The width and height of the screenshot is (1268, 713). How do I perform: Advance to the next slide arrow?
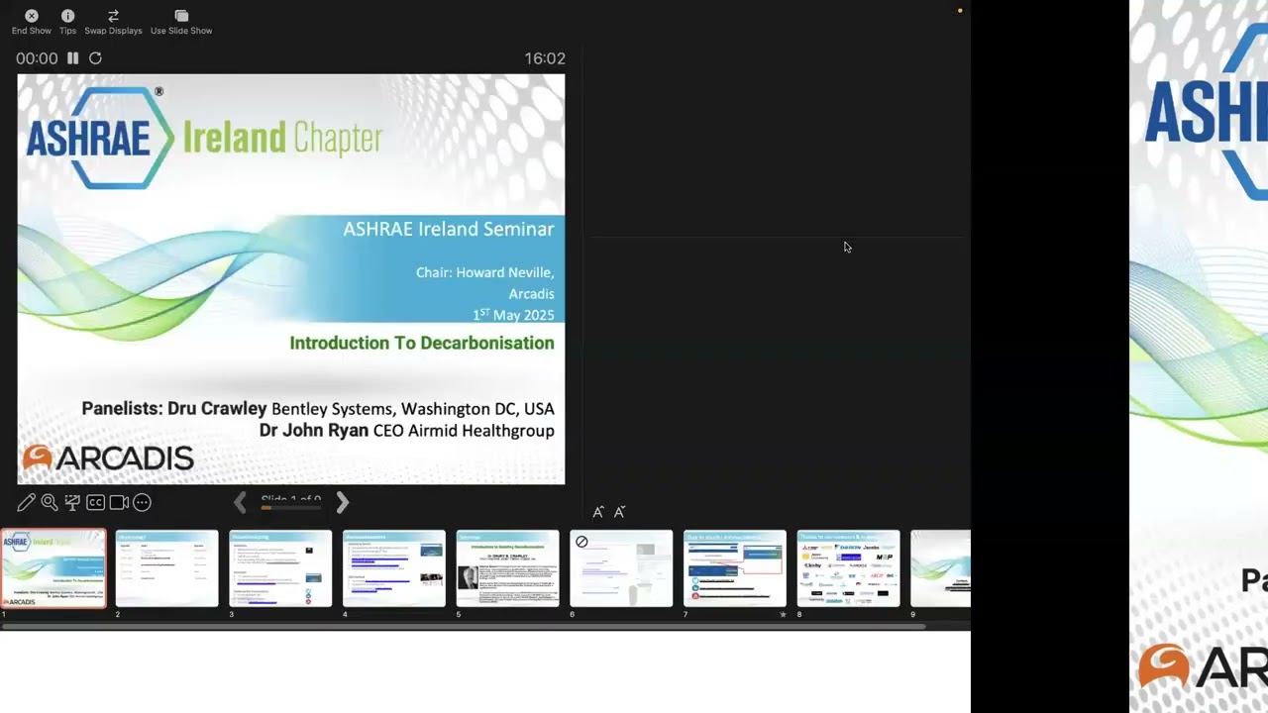(x=343, y=503)
